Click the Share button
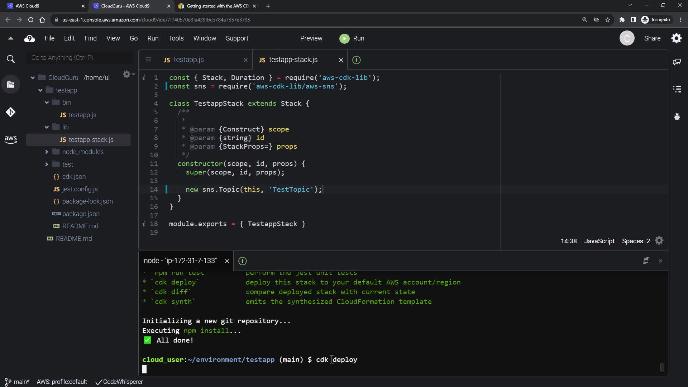This screenshot has height=387, width=688. coord(652,38)
